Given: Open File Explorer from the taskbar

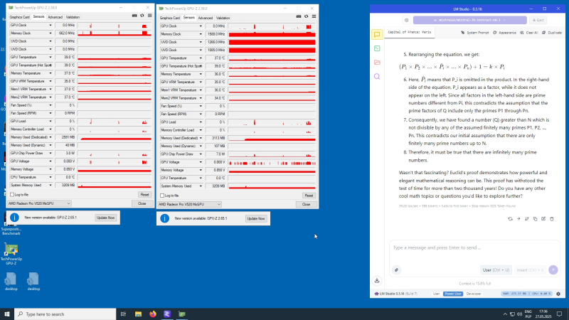Looking at the screenshot, I should (x=138, y=314).
